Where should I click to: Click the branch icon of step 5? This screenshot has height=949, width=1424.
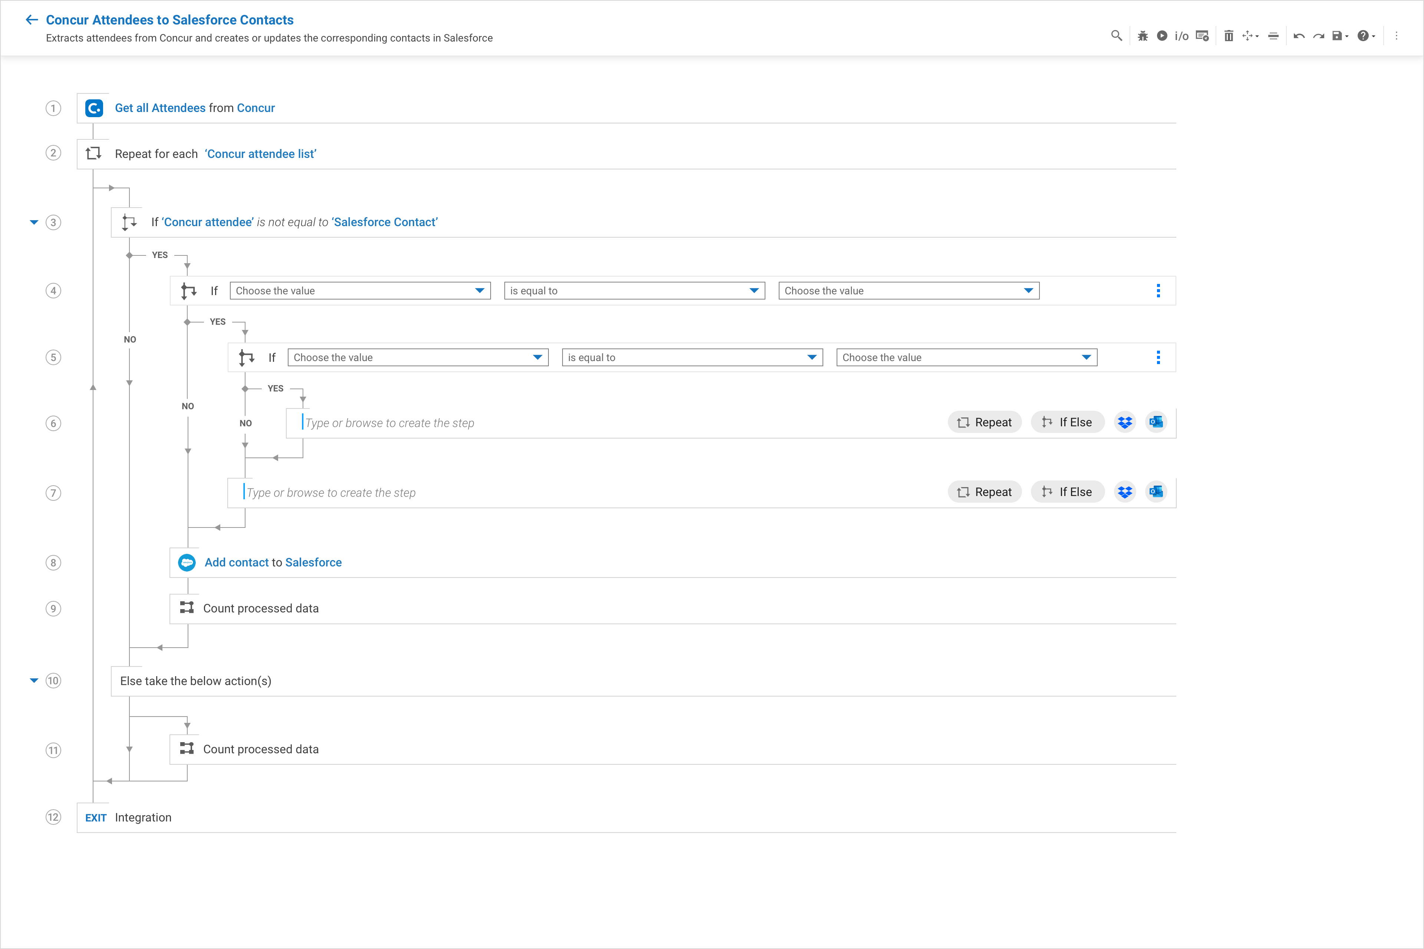(x=246, y=357)
